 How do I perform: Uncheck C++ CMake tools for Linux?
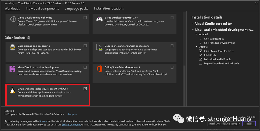click(201, 51)
